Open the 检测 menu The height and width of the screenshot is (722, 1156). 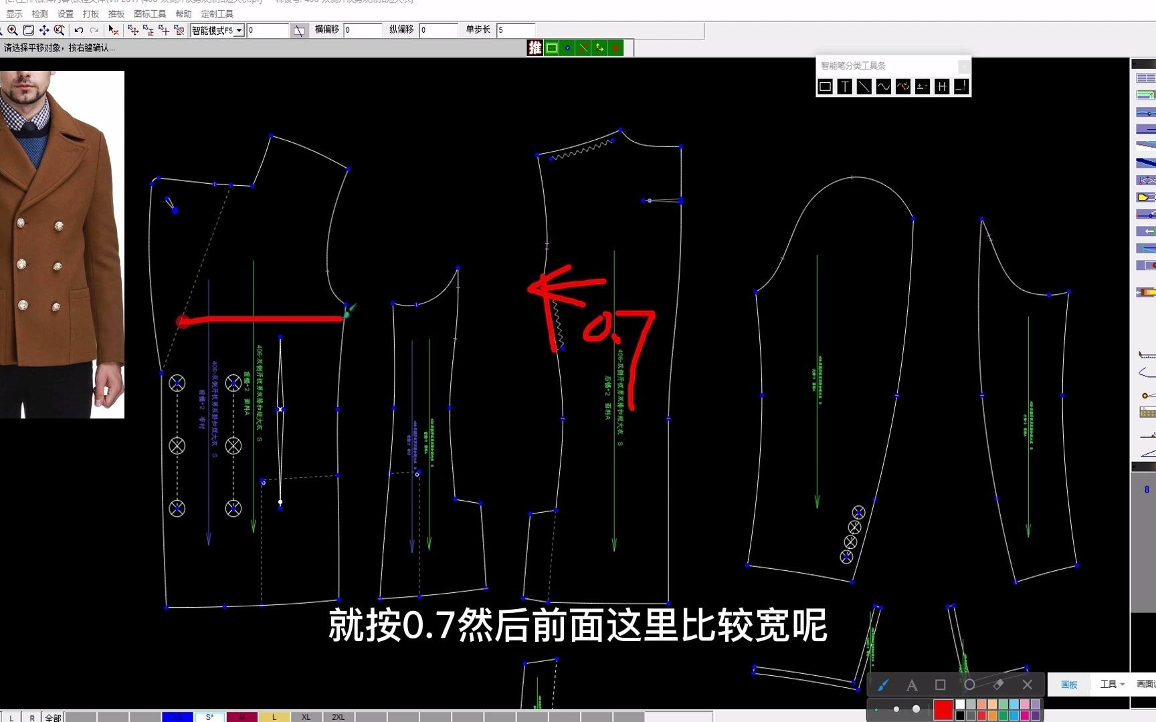[39, 14]
